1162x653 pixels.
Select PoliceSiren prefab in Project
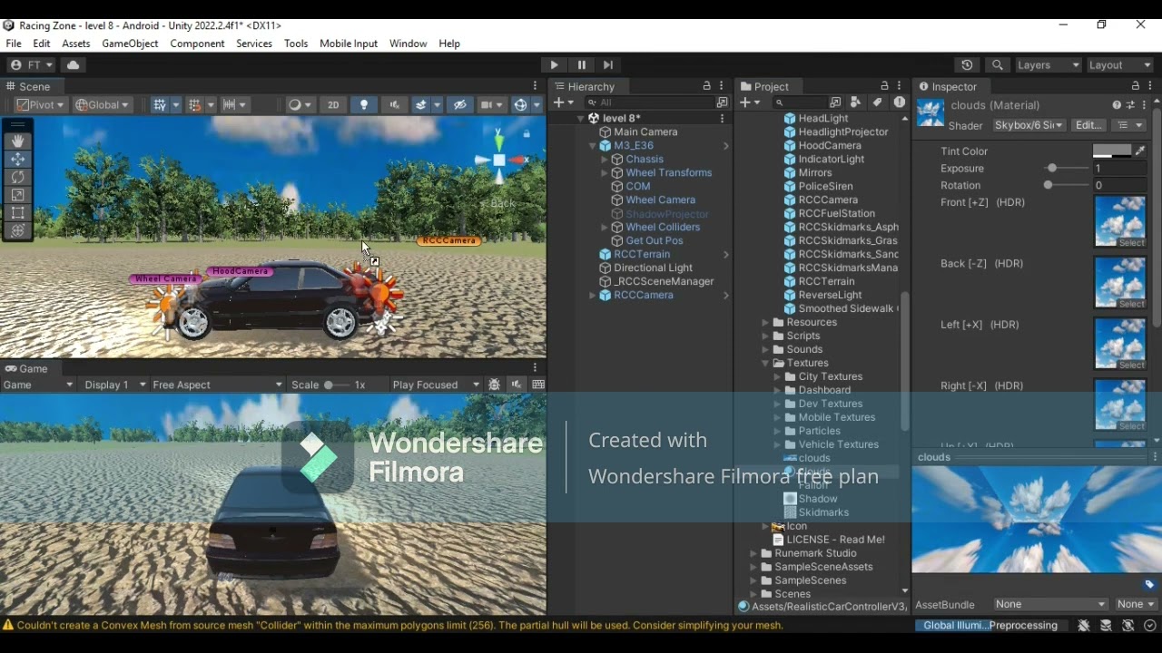pos(825,187)
